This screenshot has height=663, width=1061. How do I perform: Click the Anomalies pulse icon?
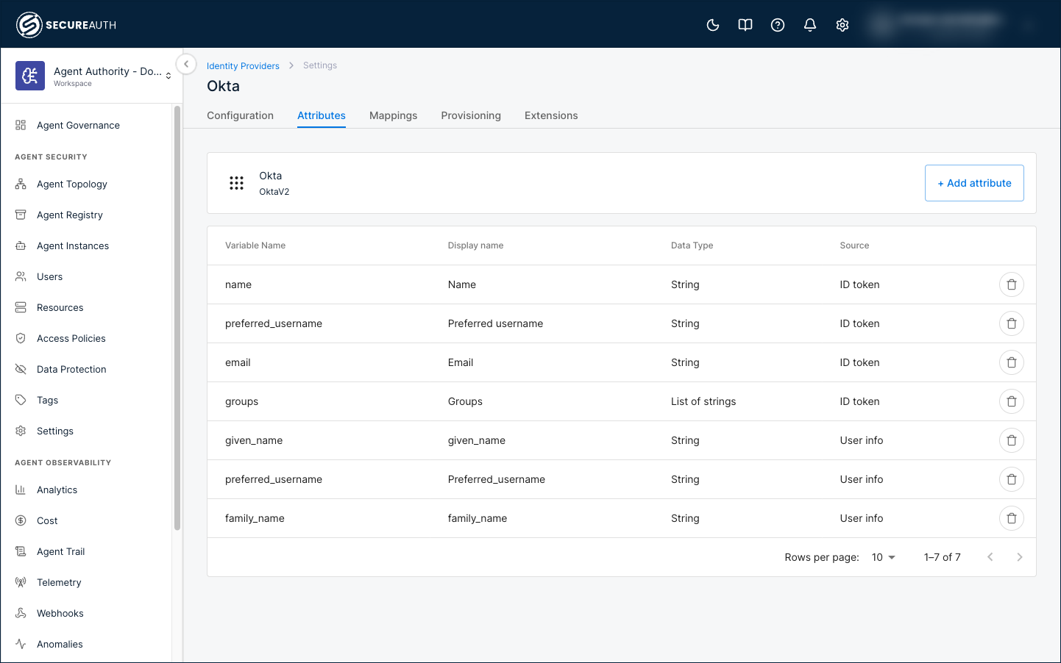pyautogui.click(x=21, y=645)
